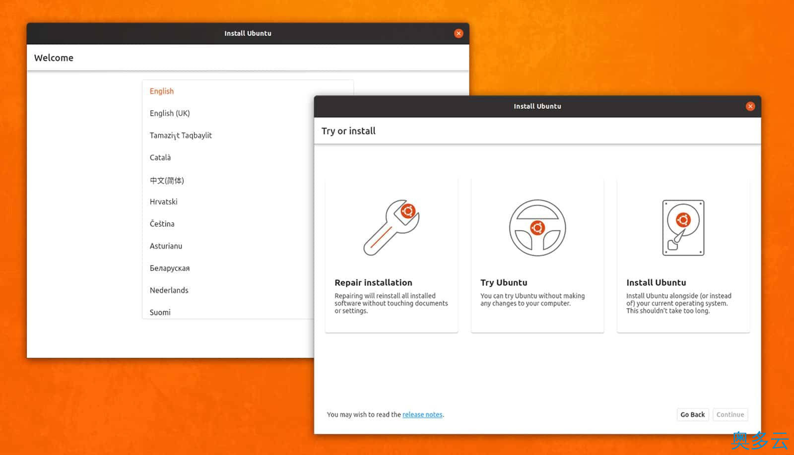This screenshot has width=794, height=455.
Task: Close the Try or install window
Action: (750, 106)
